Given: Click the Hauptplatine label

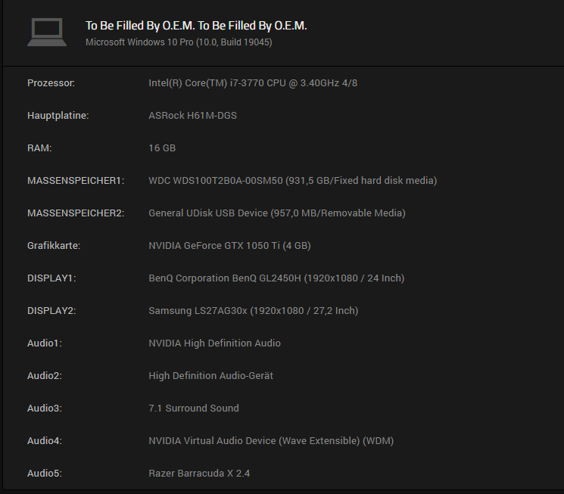Looking at the screenshot, I should [x=58, y=116].
